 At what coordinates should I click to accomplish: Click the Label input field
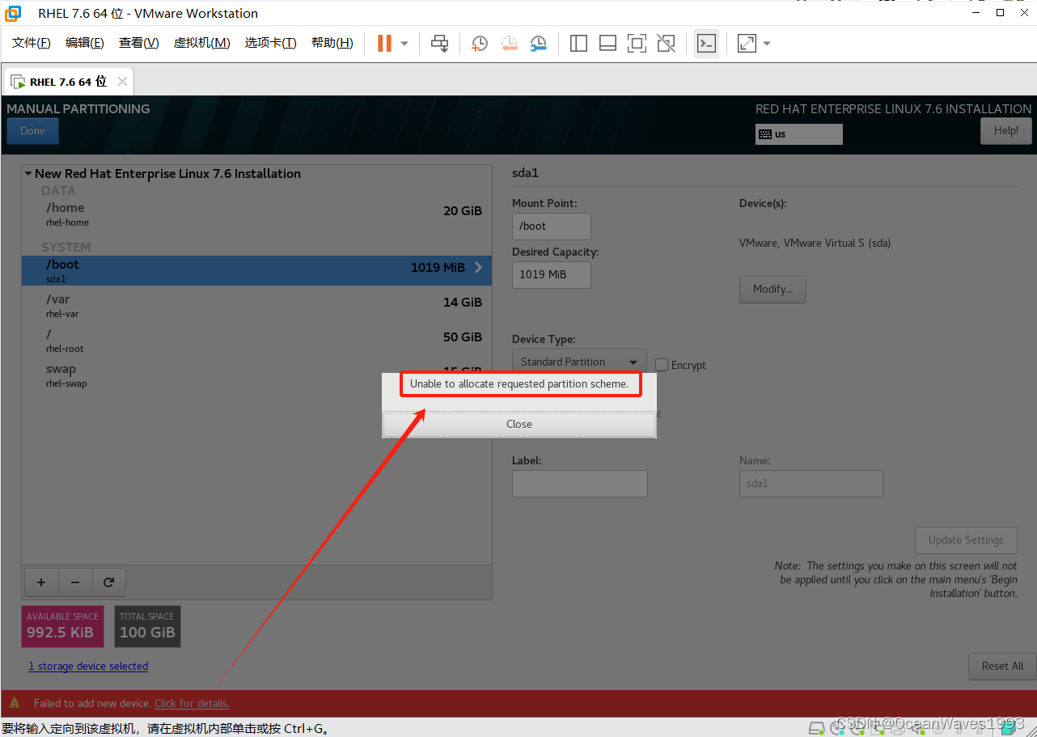coord(580,484)
